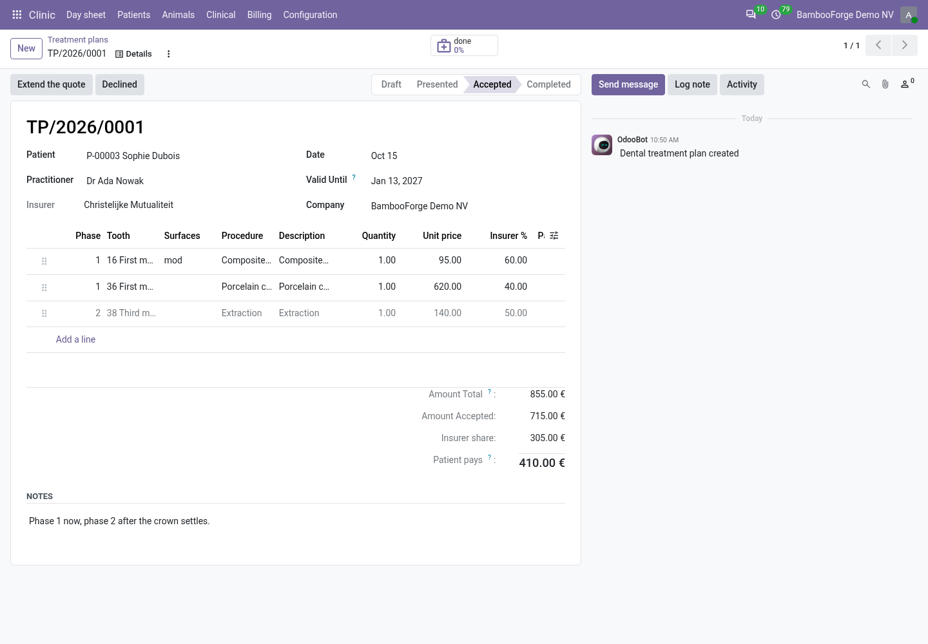This screenshot has width=928, height=644.
Task: Open the apps grid menu icon
Action: [x=17, y=14]
